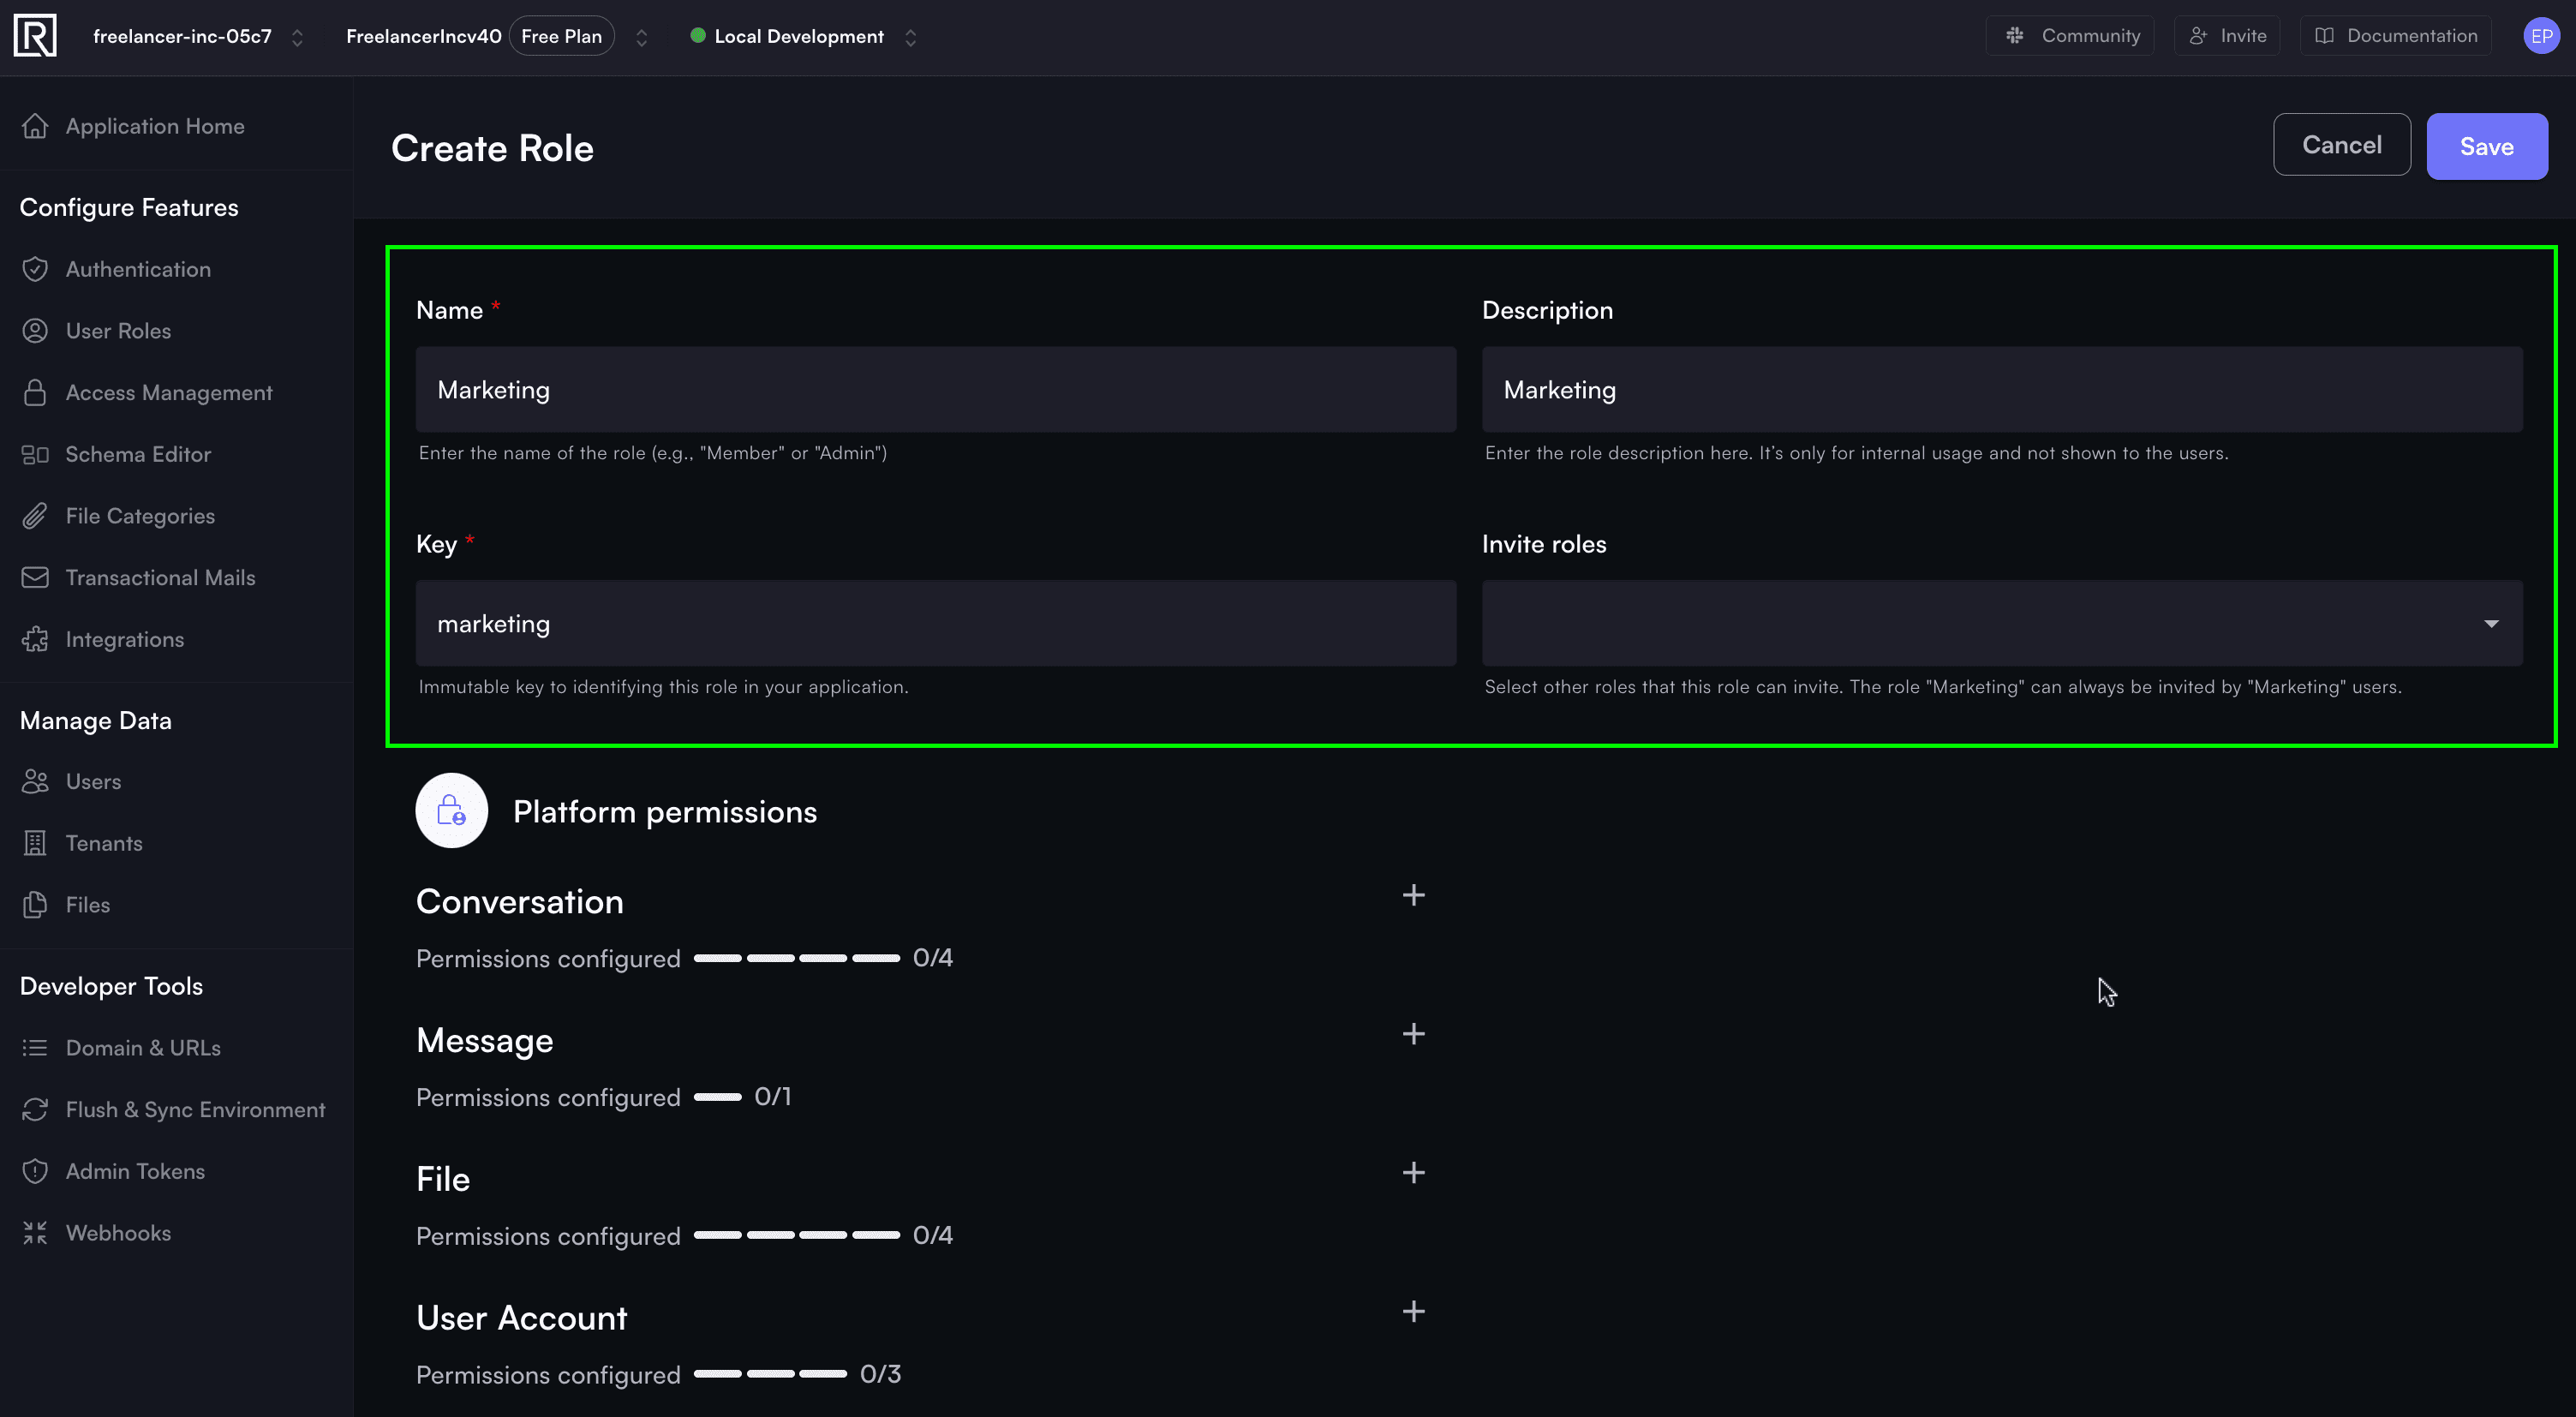This screenshot has height=1417, width=2576.
Task: Click the File Categories paperclip icon
Action: 35,516
